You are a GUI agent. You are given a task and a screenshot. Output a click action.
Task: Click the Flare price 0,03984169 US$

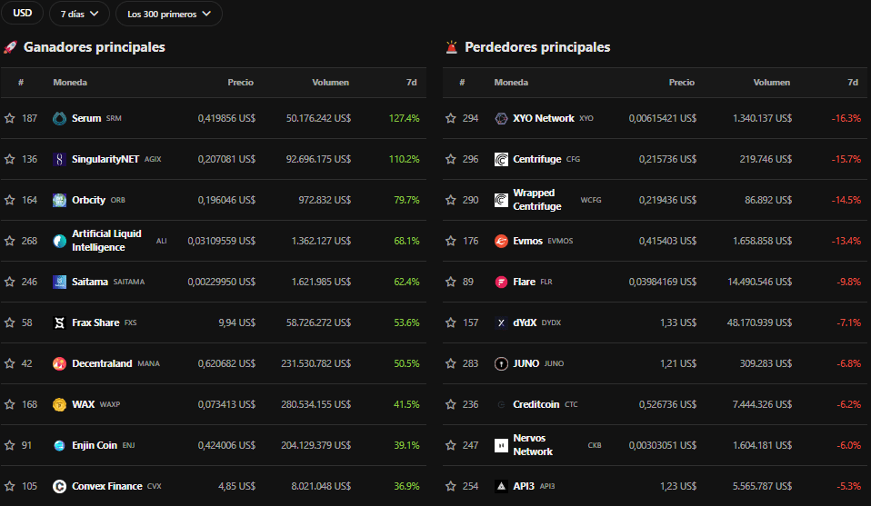(x=663, y=282)
